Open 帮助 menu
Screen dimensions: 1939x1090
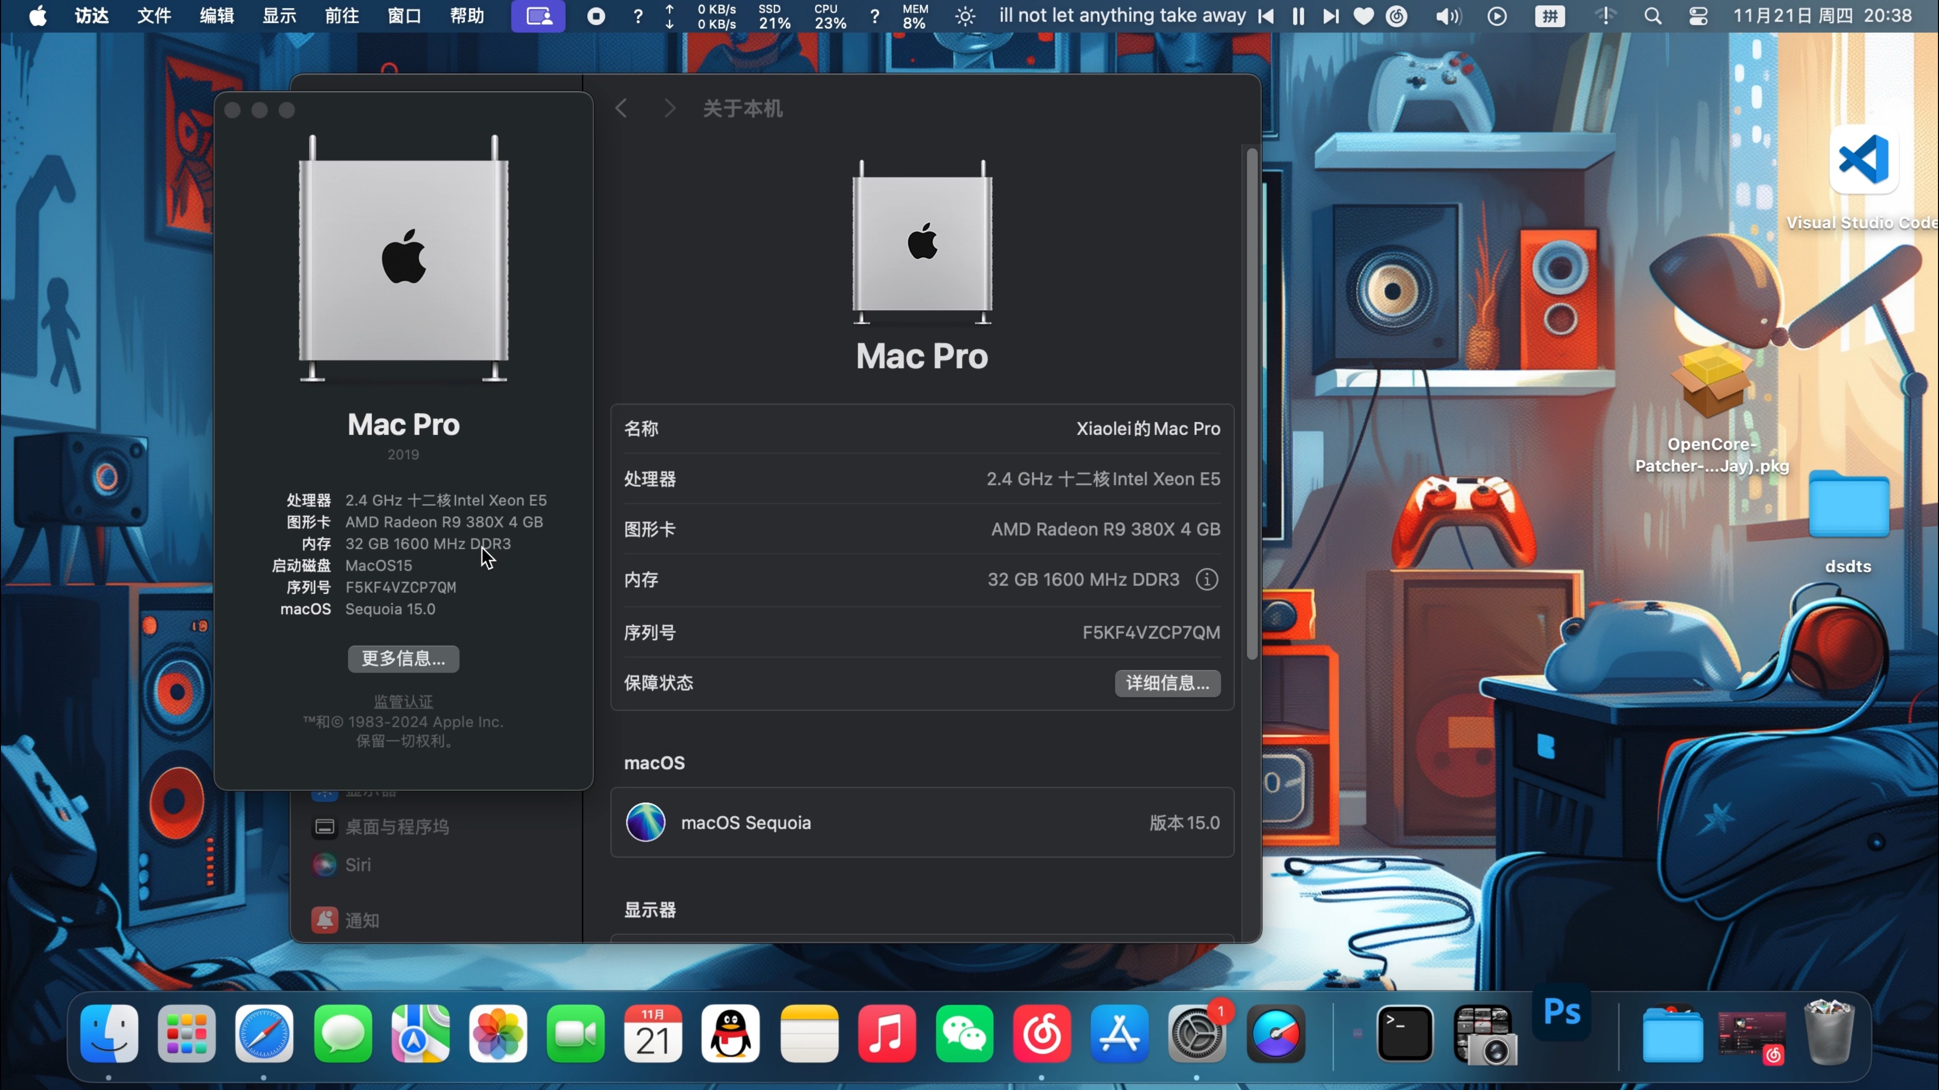[467, 16]
